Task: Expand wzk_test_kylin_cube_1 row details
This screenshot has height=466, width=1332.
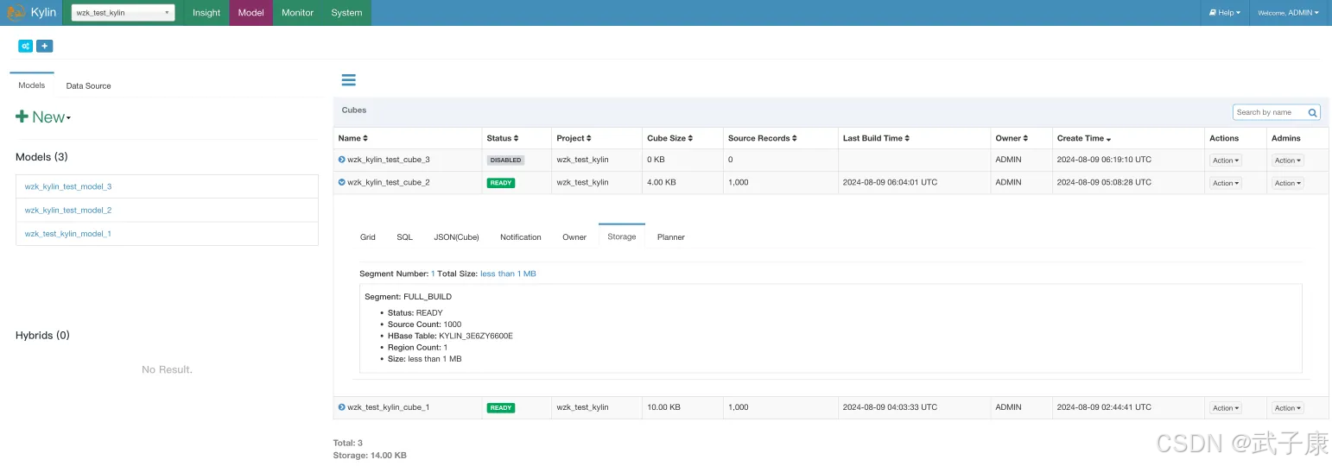Action: [342, 407]
